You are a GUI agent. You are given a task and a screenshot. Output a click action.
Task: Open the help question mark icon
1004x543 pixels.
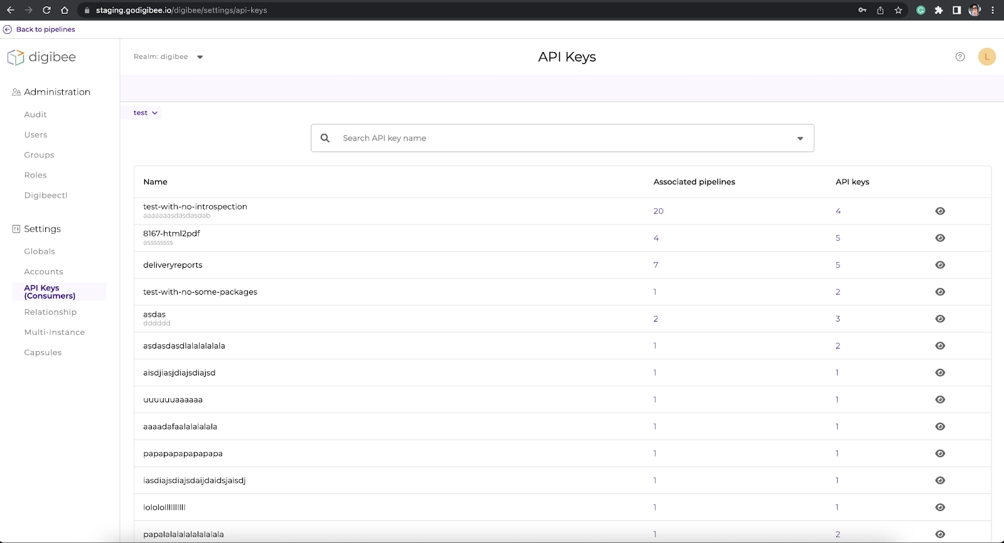[959, 57]
